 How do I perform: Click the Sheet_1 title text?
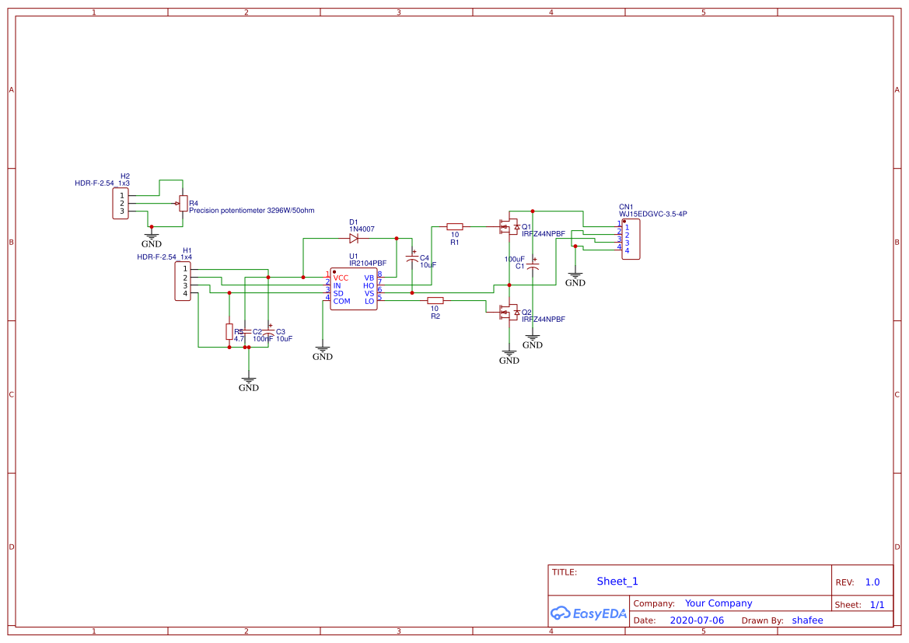(x=617, y=581)
